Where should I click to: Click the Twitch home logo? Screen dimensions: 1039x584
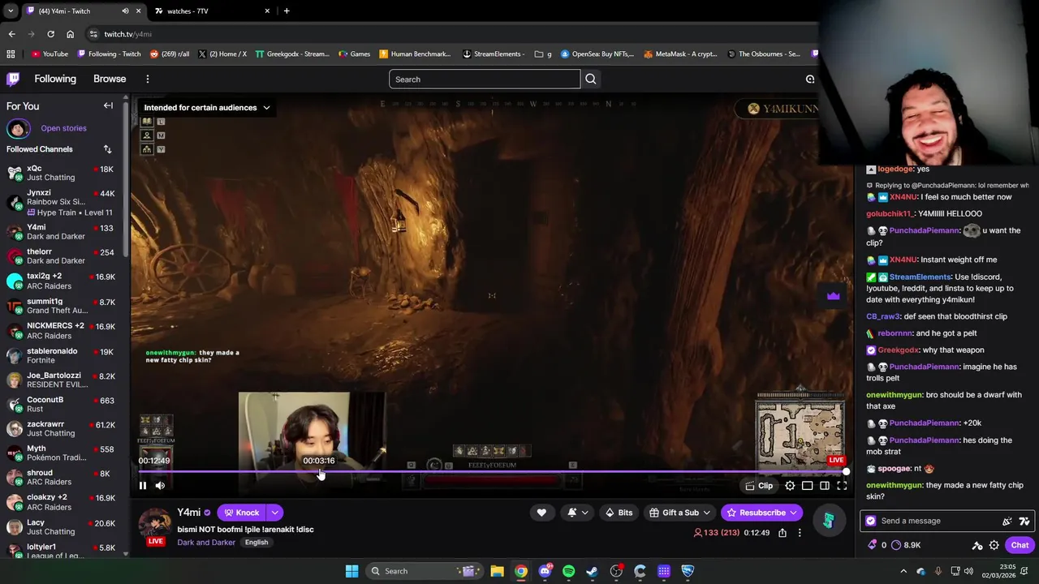[13, 79]
